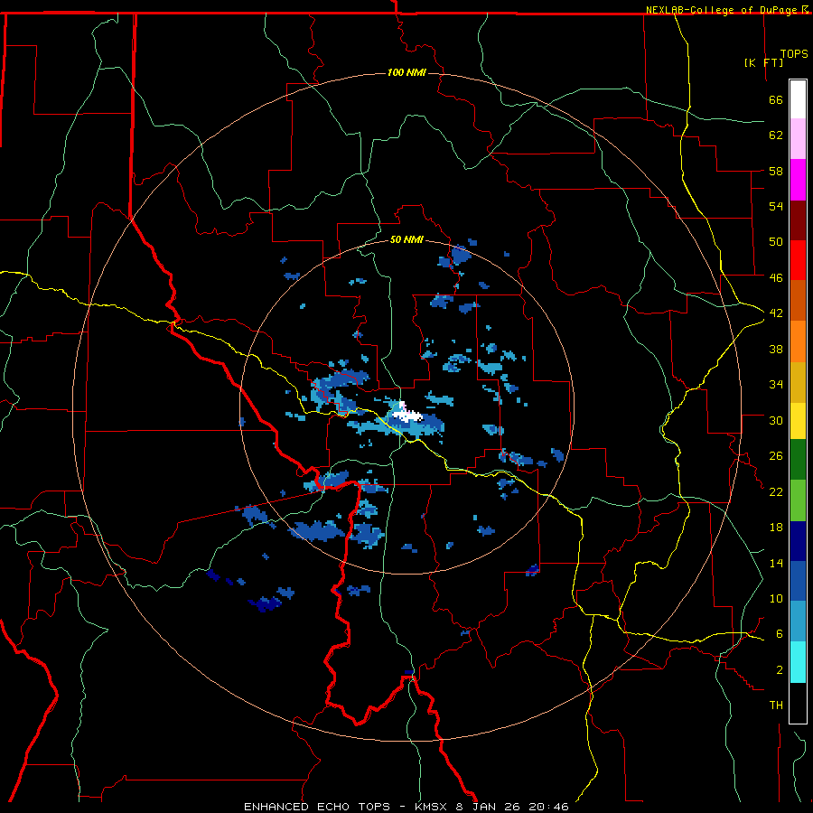Click the 'TOPS' legend title
This screenshot has height=813, width=813.
coord(794,53)
